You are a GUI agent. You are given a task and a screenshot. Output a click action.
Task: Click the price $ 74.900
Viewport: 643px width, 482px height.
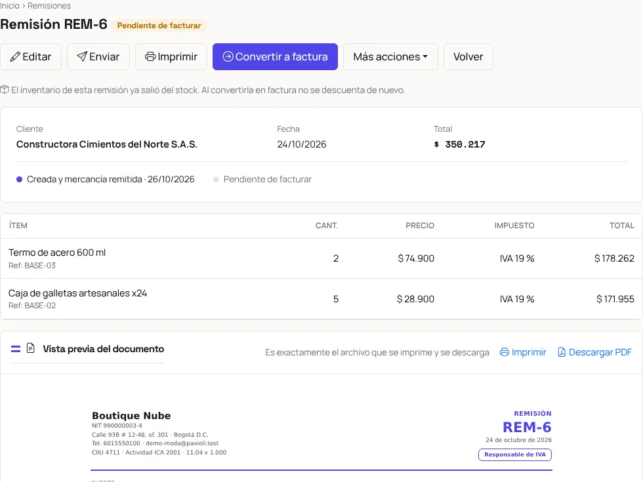tap(416, 258)
